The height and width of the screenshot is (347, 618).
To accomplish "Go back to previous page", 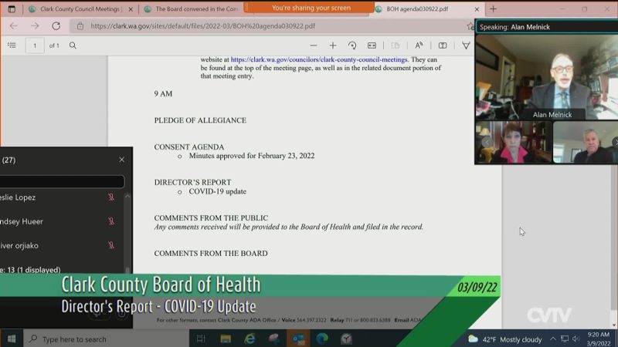I will pos(14,26).
